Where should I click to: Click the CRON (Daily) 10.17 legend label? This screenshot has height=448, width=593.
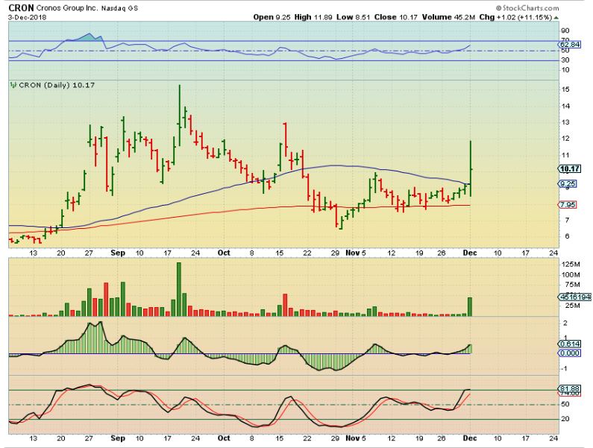click(57, 85)
